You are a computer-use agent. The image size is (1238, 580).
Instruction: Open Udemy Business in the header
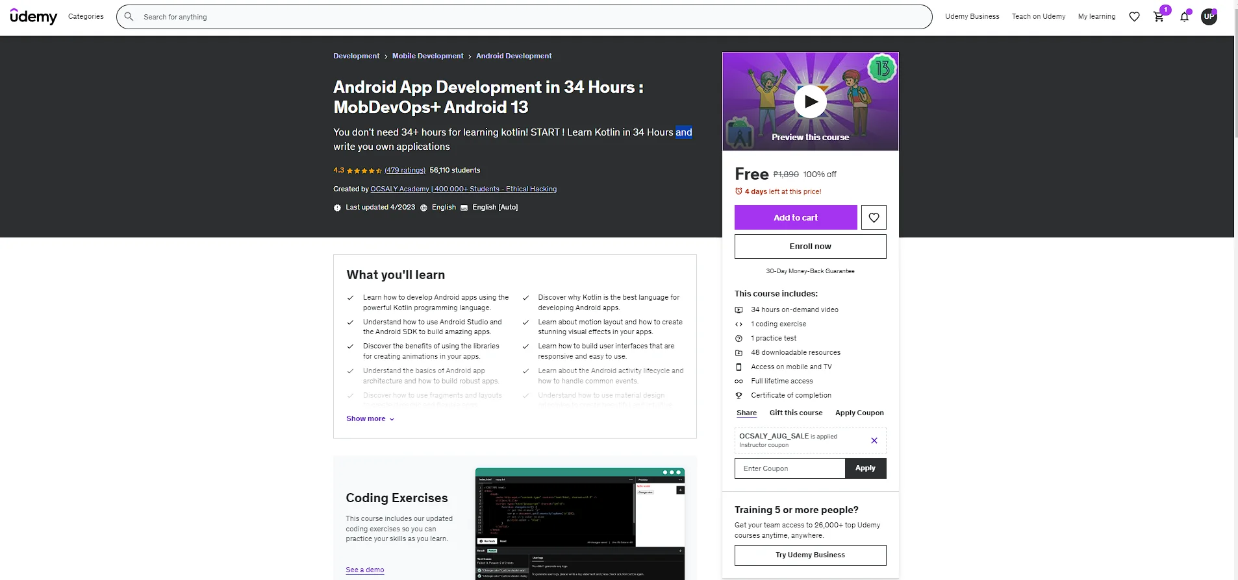[x=972, y=17]
